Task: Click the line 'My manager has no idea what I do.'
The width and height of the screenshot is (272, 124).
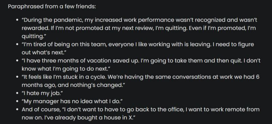Action: (x=72, y=102)
